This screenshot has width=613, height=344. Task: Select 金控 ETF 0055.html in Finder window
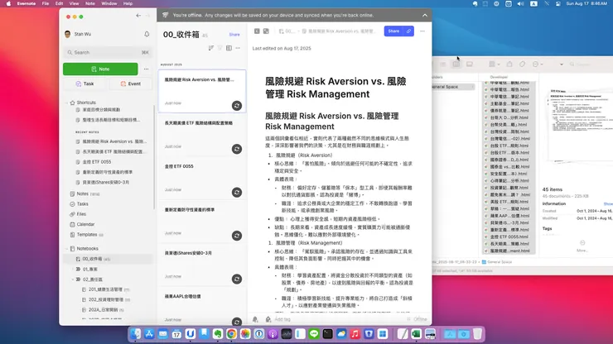coord(507,236)
